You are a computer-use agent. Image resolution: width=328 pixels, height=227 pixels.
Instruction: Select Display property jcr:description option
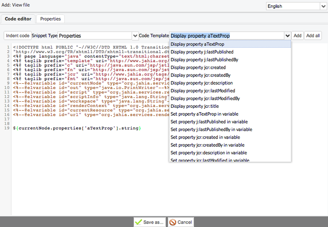[230, 83]
